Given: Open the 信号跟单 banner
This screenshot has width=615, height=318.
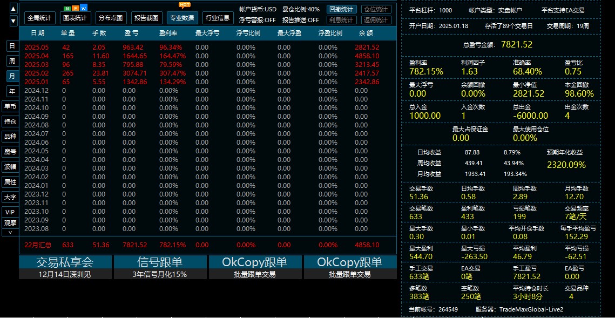Looking at the screenshot, I should pos(160,262).
